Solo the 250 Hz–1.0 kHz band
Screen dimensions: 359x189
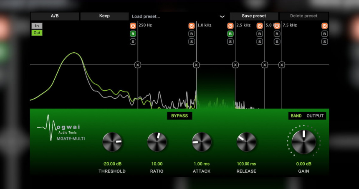(192, 41)
